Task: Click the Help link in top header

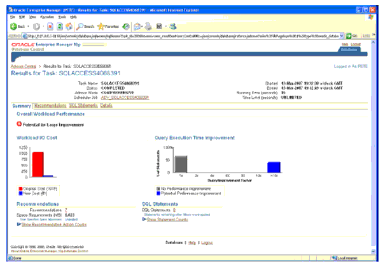Action: click(345, 45)
